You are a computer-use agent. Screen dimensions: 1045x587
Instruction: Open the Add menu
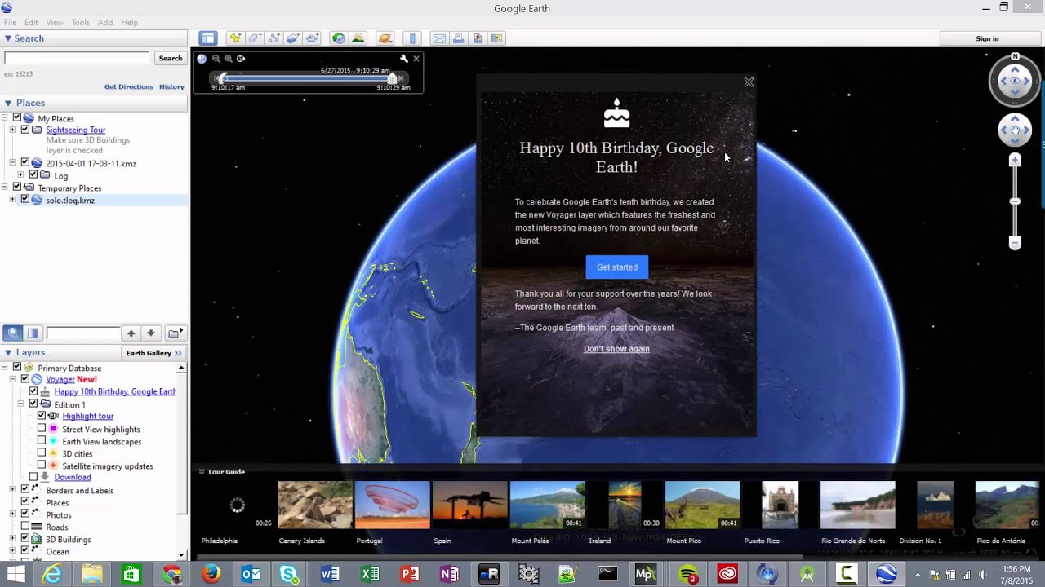tap(105, 22)
